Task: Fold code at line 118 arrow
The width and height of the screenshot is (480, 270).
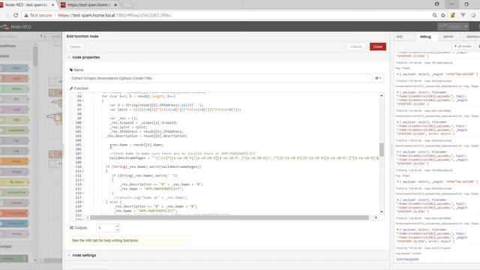Action: coord(83,202)
